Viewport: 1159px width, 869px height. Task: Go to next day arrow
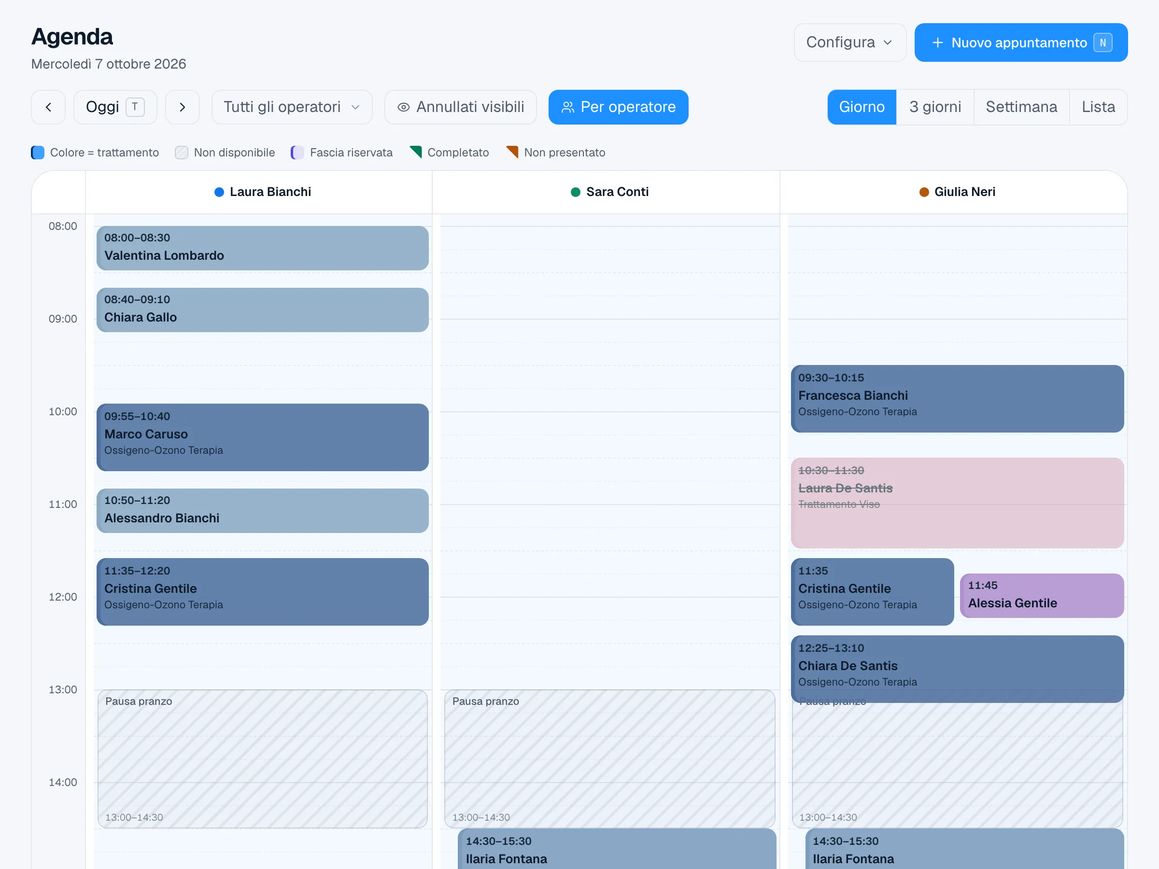coord(183,107)
